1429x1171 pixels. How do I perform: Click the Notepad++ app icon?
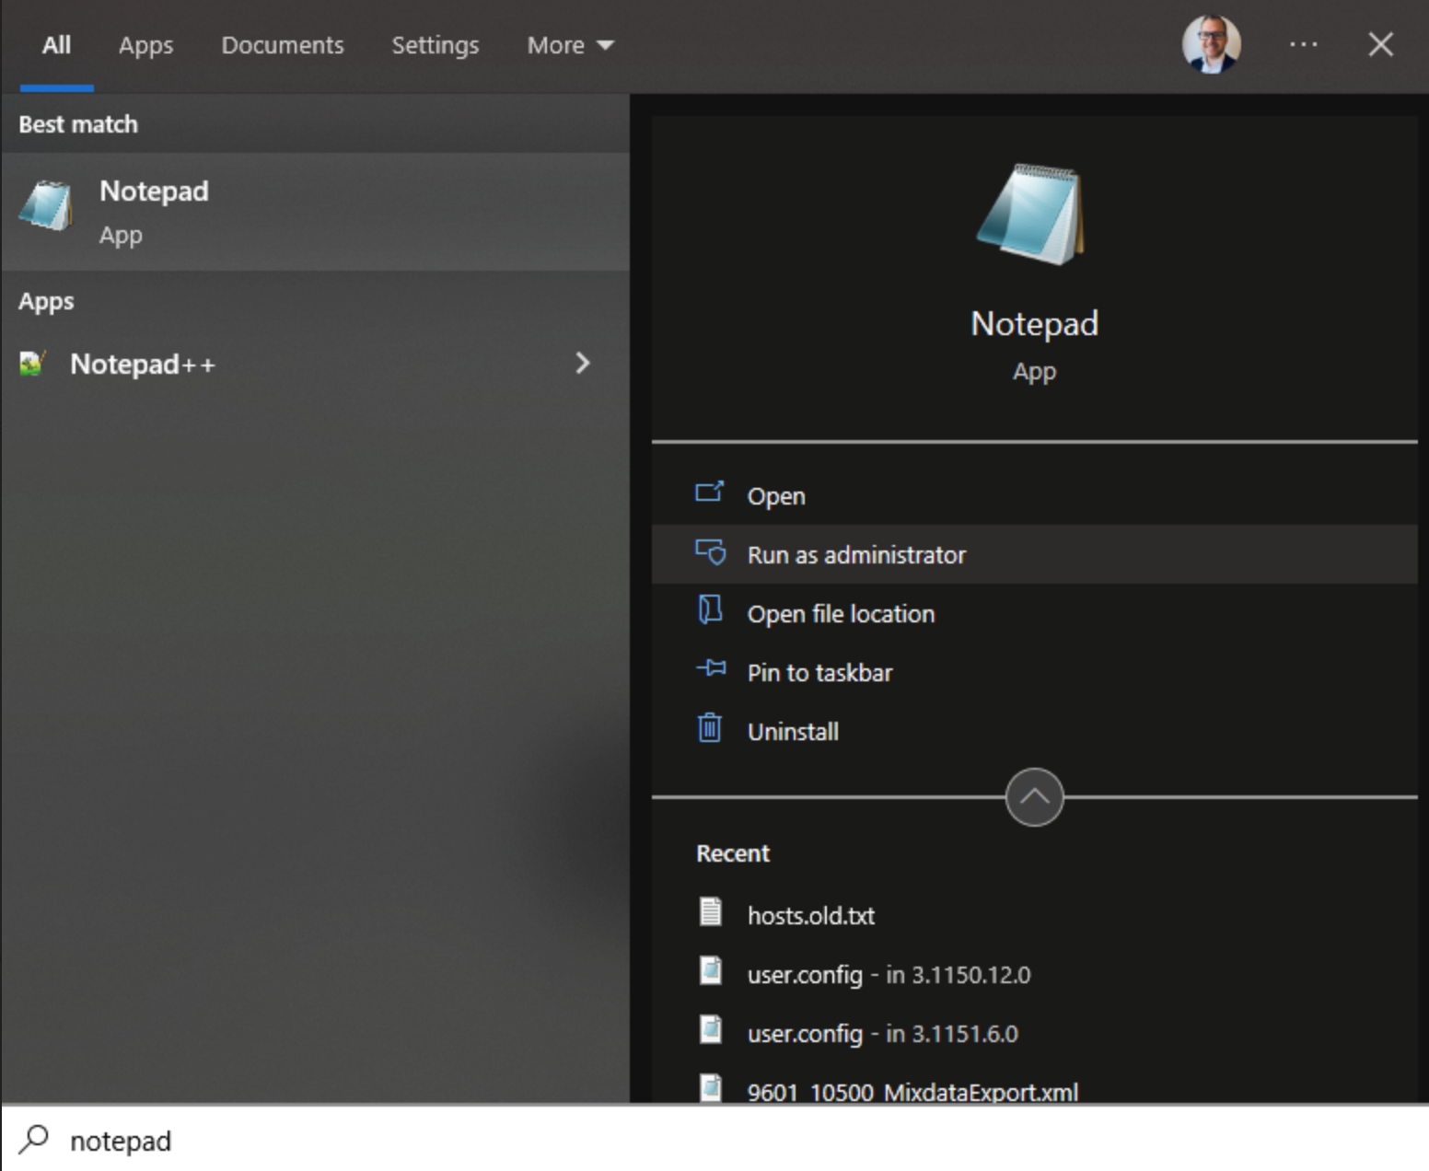(x=32, y=364)
